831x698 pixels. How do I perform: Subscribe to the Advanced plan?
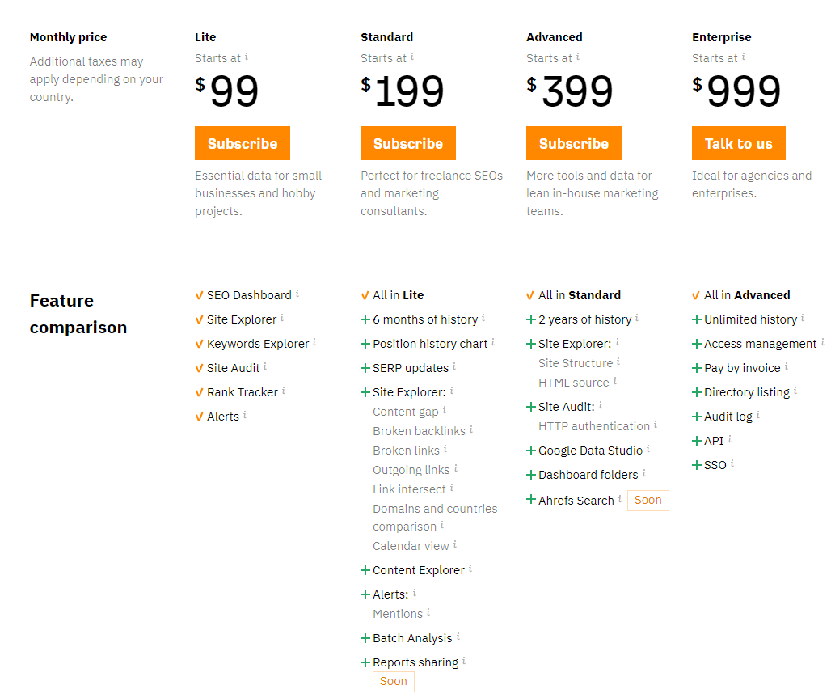[574, 143]
